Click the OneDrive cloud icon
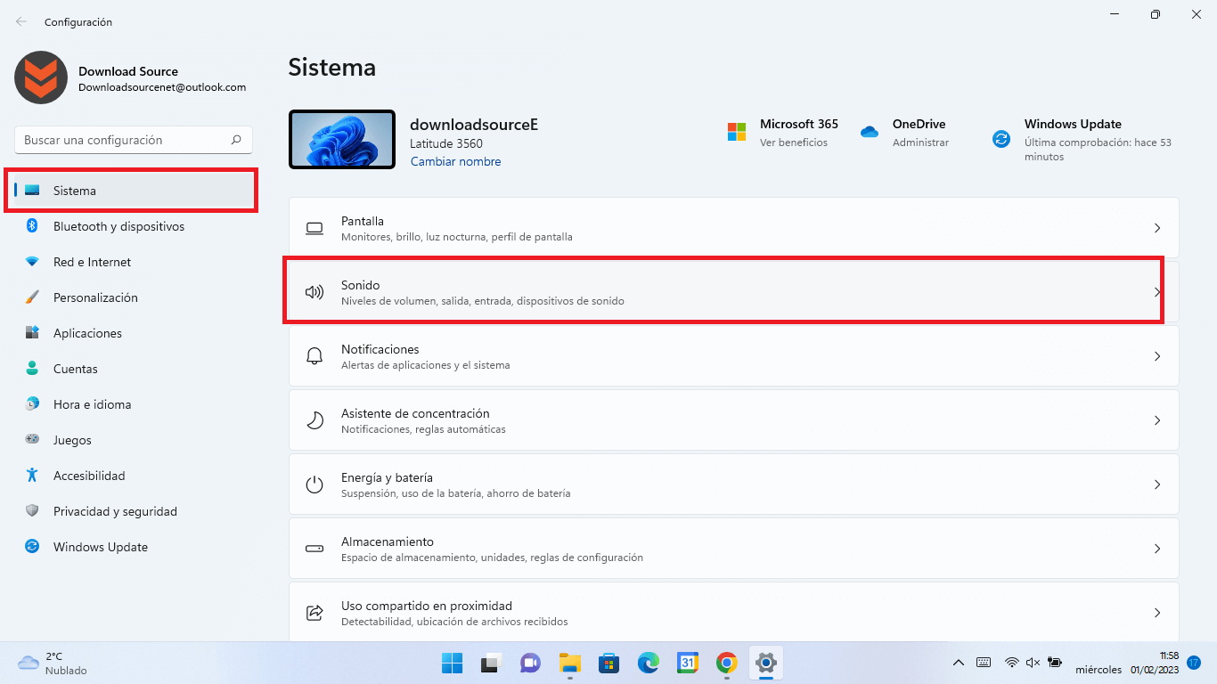The image size is (1217, 684). (870, 132)
